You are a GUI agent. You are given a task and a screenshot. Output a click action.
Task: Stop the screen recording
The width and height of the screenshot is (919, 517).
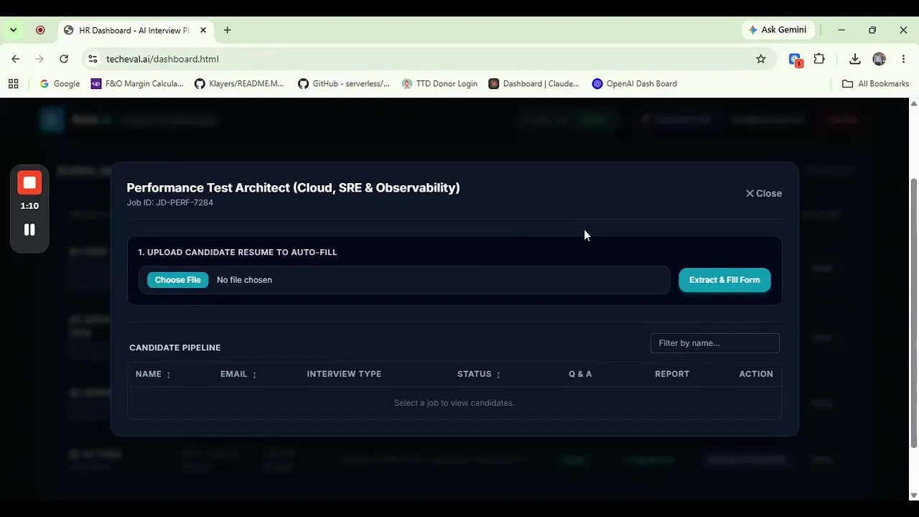coord(29,182)
